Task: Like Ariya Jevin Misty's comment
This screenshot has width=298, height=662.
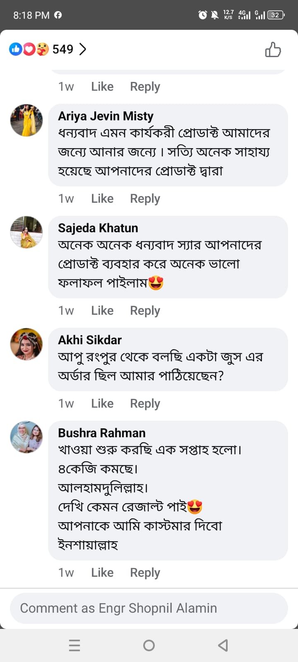Action: click(102, 199)
